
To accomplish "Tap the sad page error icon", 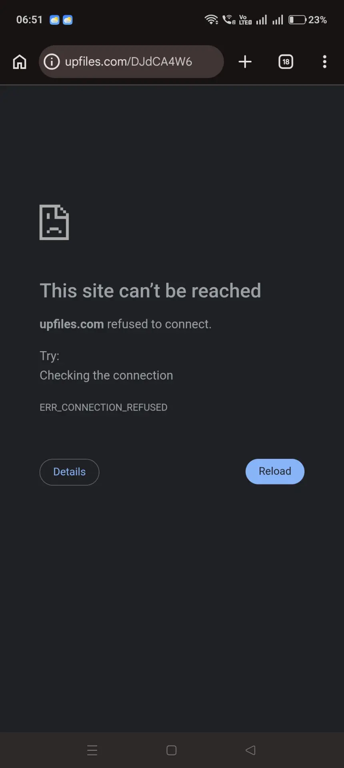I will point(54,222).
